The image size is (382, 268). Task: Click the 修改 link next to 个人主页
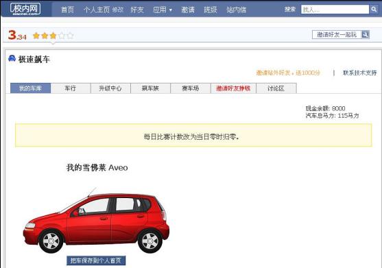[x=118, y=10]
